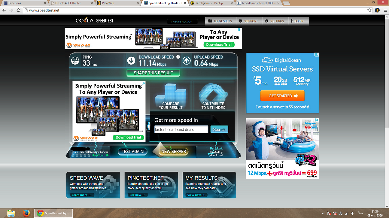Click the download speed info icon
389x218 pixels.
pyautogui.click(x=178, y=57)
